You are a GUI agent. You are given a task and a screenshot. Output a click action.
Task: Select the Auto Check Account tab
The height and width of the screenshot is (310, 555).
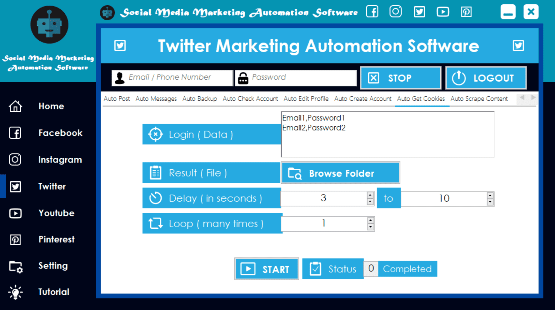(x=250, y=99)
